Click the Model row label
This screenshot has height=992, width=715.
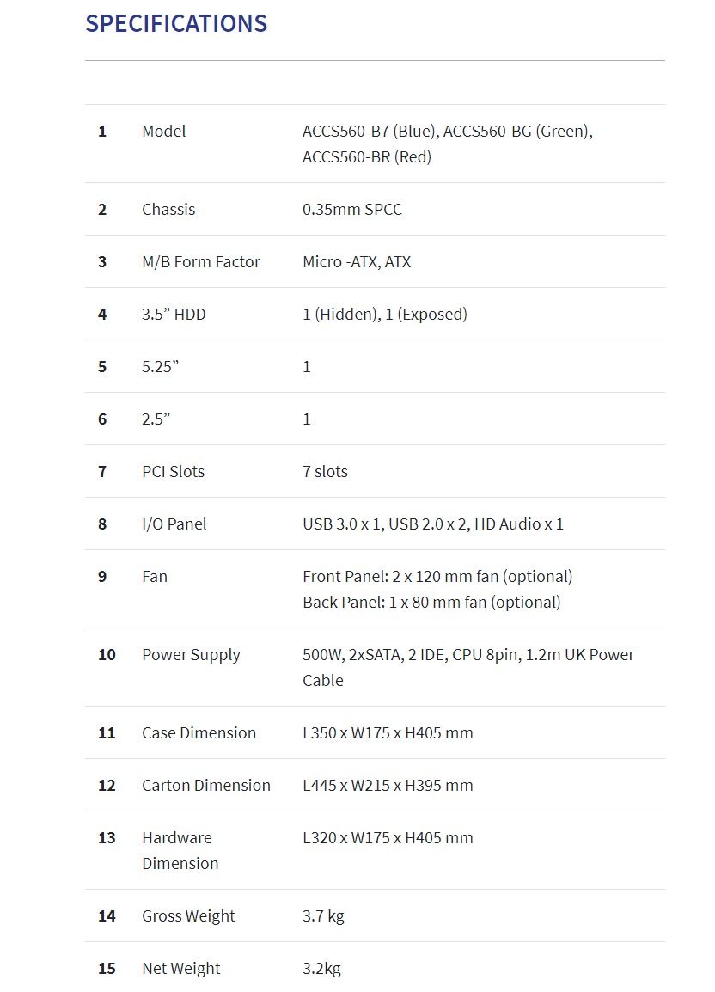coord(163,132)
